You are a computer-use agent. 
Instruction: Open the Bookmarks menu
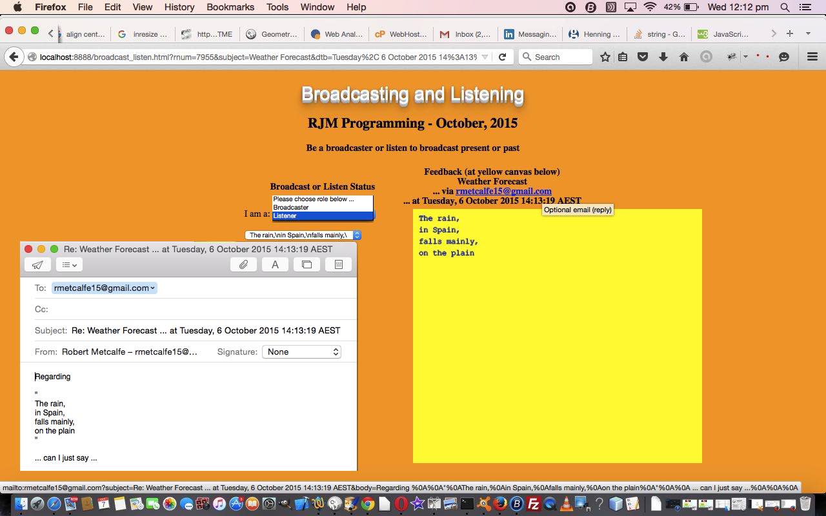(x=231, y=7)
